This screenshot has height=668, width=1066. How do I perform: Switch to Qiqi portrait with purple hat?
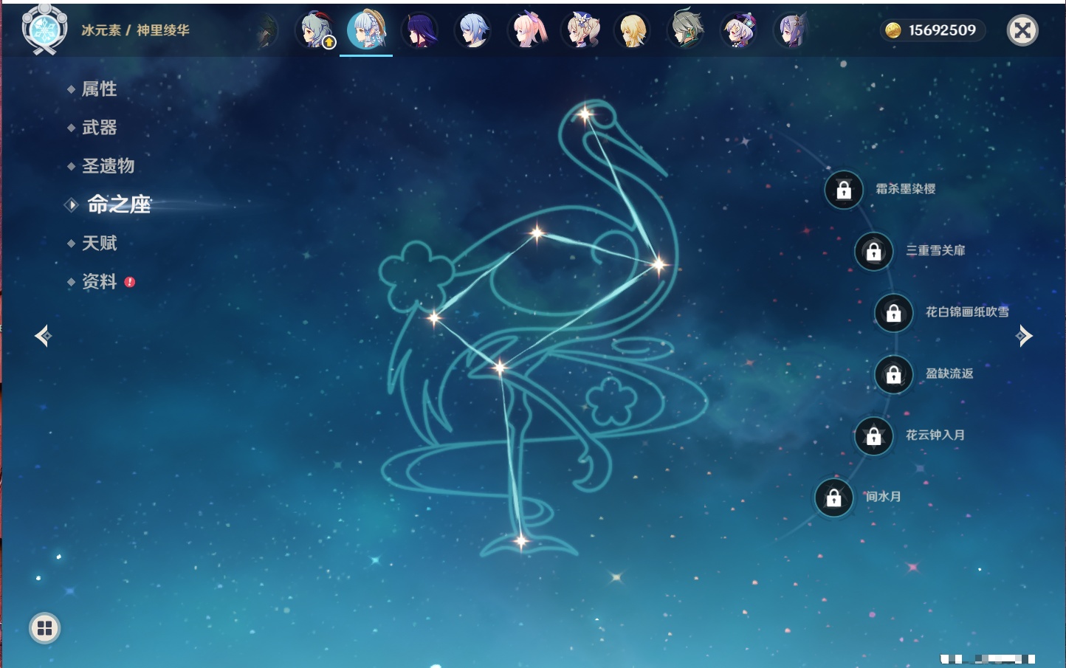point(738,30)
